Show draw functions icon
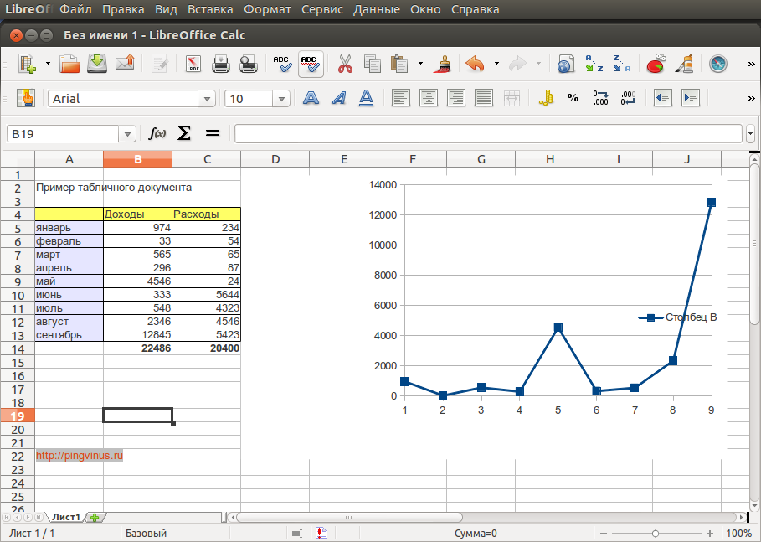761x542 pixels. click(684, 64)
